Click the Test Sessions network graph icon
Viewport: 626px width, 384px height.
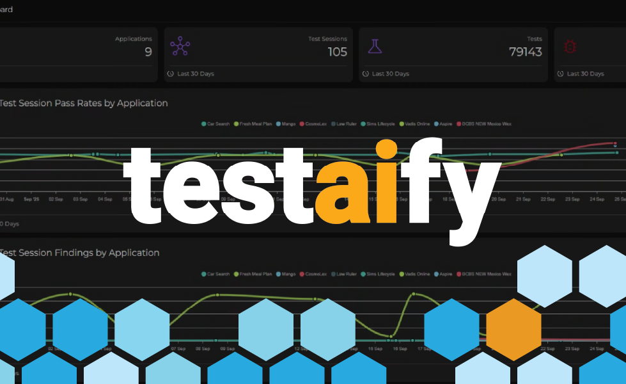click(180, 46)
